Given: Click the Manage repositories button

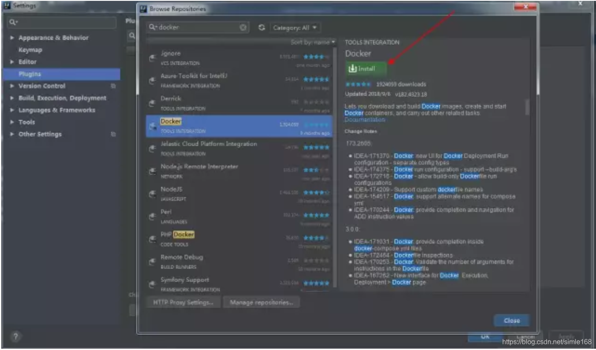Looking at the screenshot, I should (x=261, y=302).
